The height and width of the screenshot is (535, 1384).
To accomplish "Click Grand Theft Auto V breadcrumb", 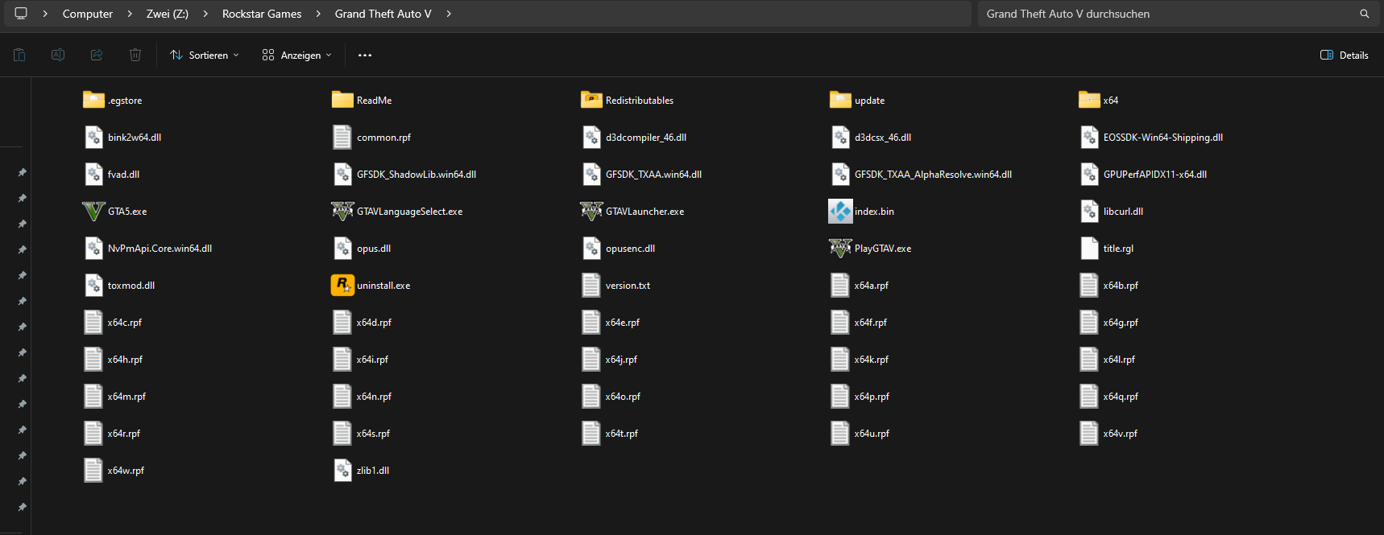I will [383, 14].
